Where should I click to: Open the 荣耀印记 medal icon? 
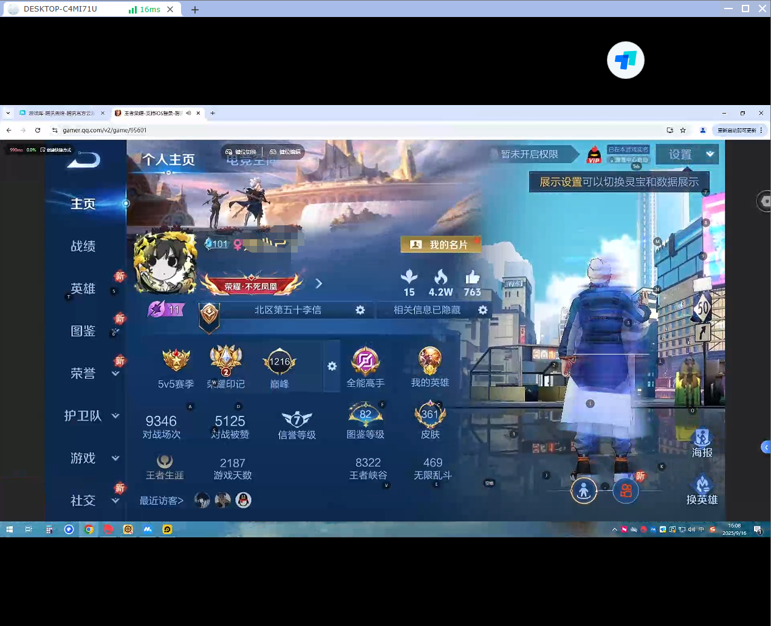pos(226,360)
